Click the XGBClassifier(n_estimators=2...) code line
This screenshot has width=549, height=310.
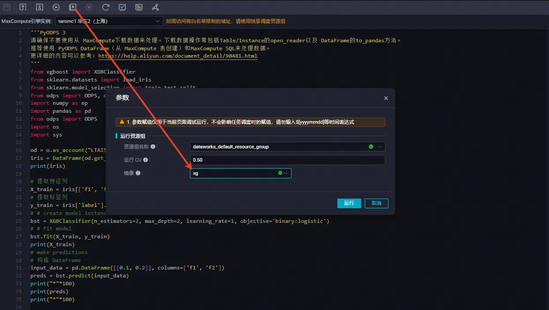coord(180,221)
